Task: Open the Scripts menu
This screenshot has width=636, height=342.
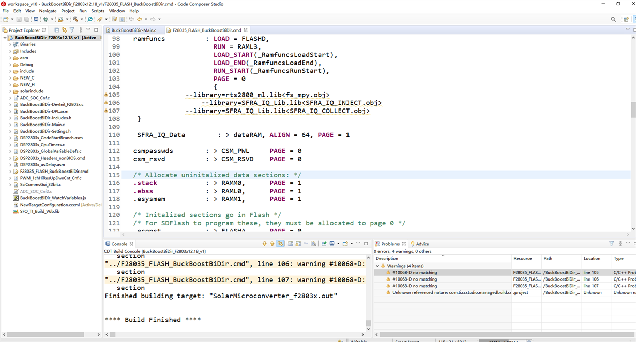Action: (98, 11)
